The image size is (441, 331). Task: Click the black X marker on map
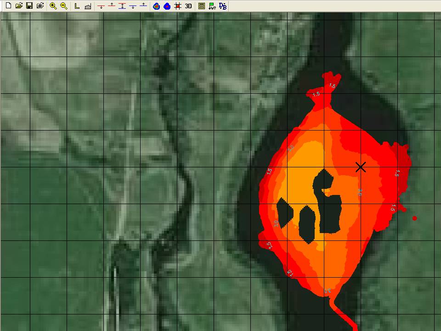click(x=361, y=167)
